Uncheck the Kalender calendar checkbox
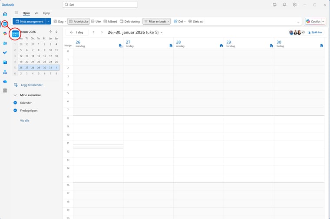 point(15,103)
